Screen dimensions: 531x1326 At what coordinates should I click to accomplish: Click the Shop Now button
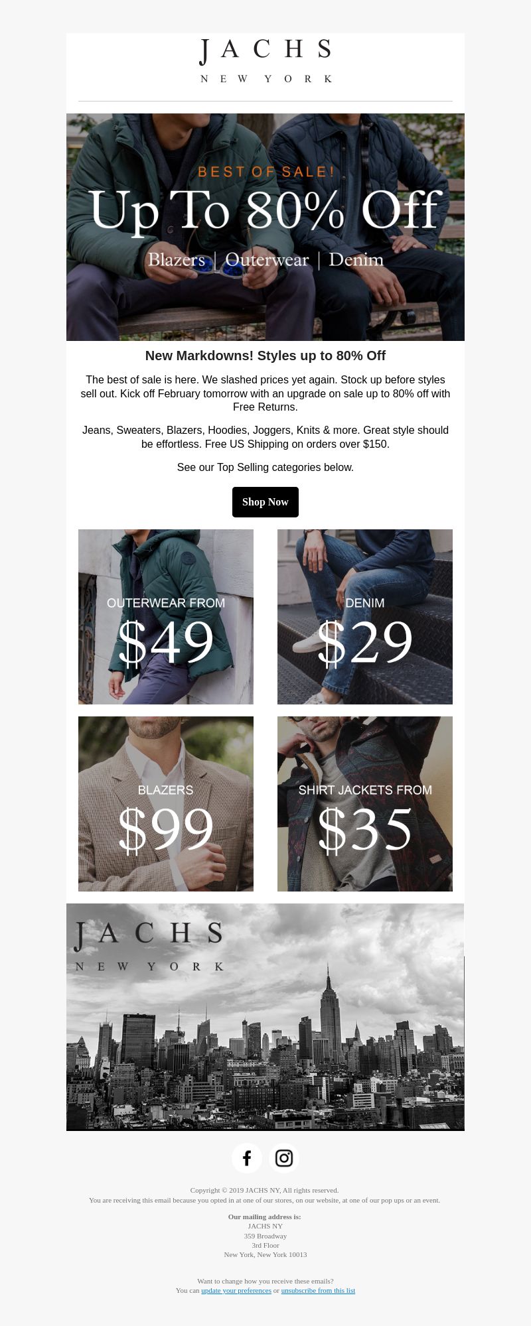point(265,502)
